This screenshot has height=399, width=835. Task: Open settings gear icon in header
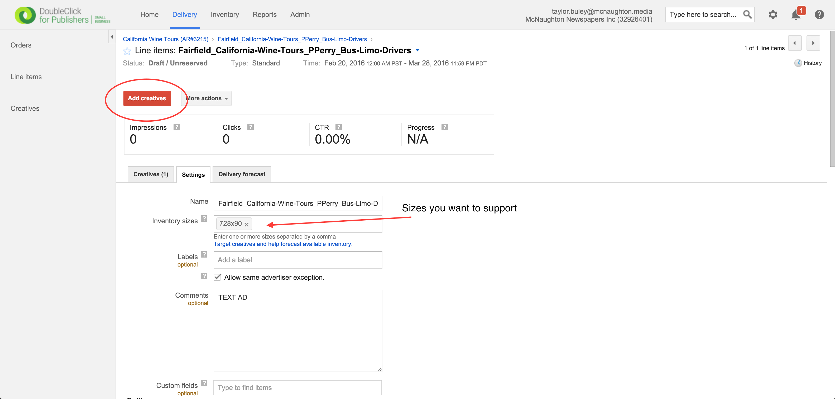(x=773, y=15)
